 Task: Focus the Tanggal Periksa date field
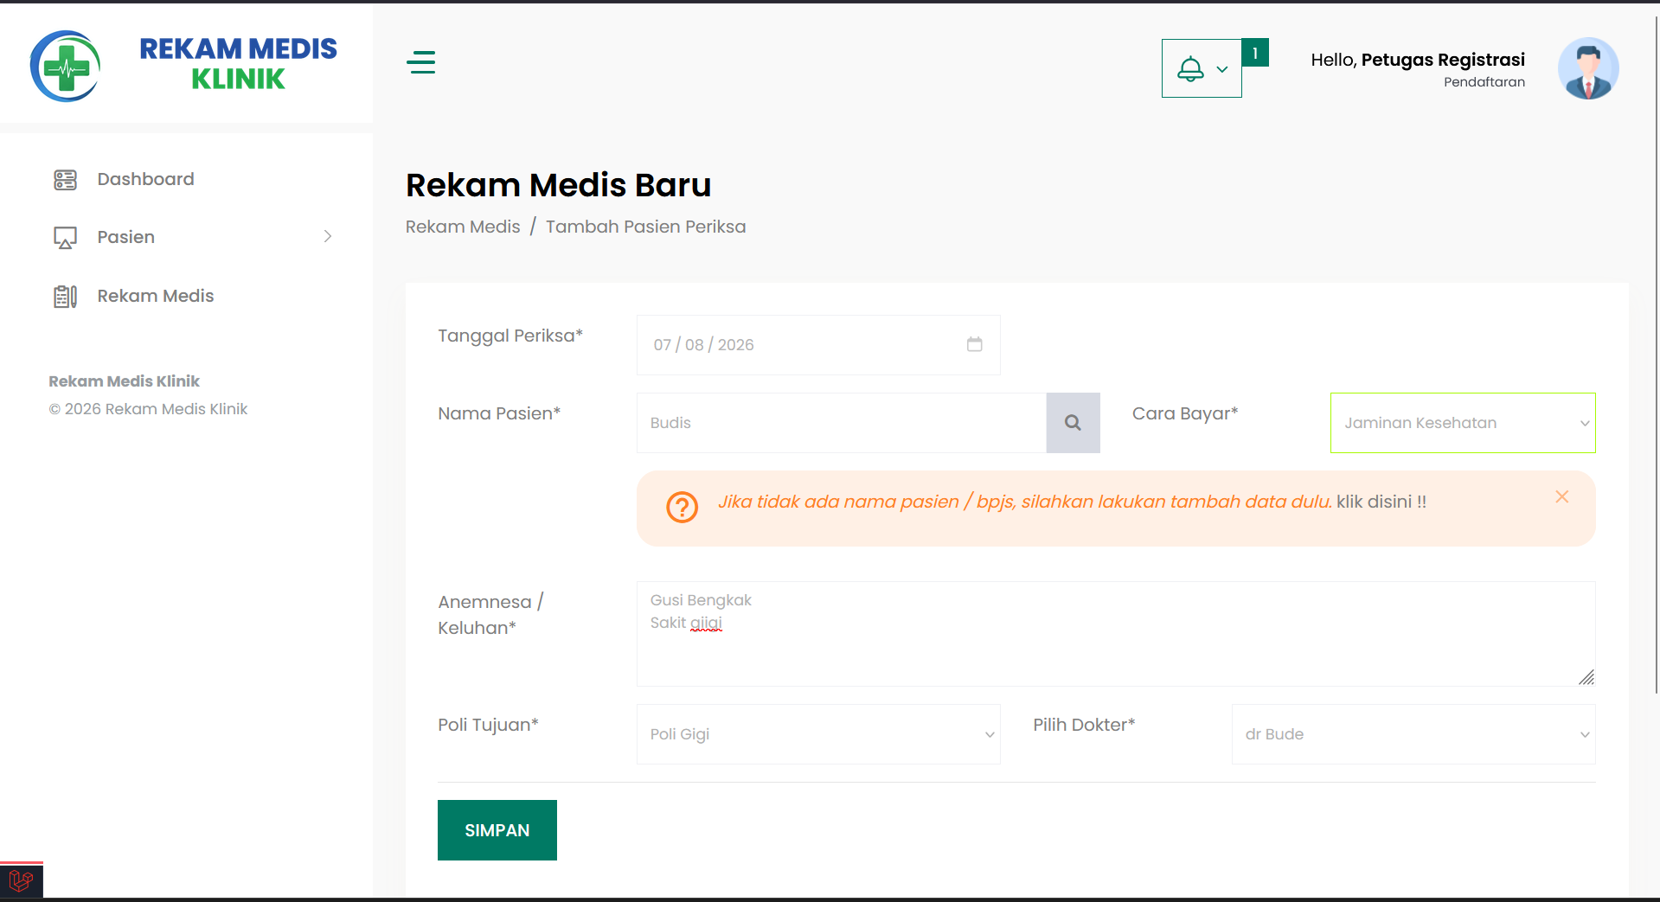tap(818, 345)
